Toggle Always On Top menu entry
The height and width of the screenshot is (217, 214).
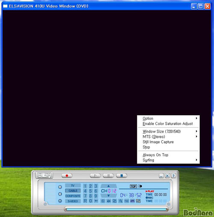[168, 155]
